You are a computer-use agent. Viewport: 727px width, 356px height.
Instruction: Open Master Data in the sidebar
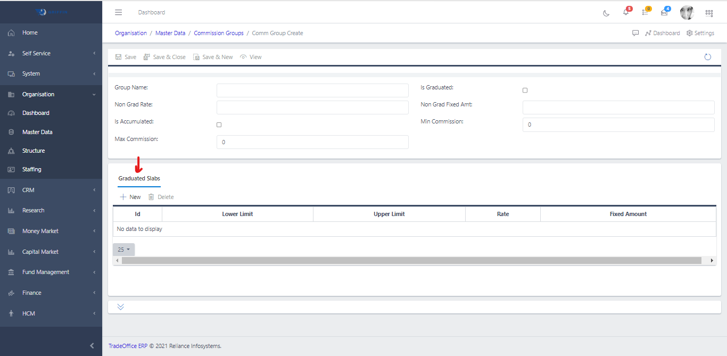(37, 132)
